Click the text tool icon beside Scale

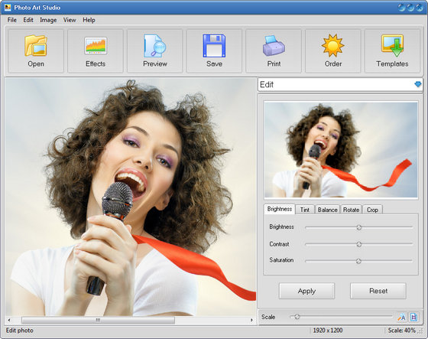pyautogui.click(x=401, y=317)
